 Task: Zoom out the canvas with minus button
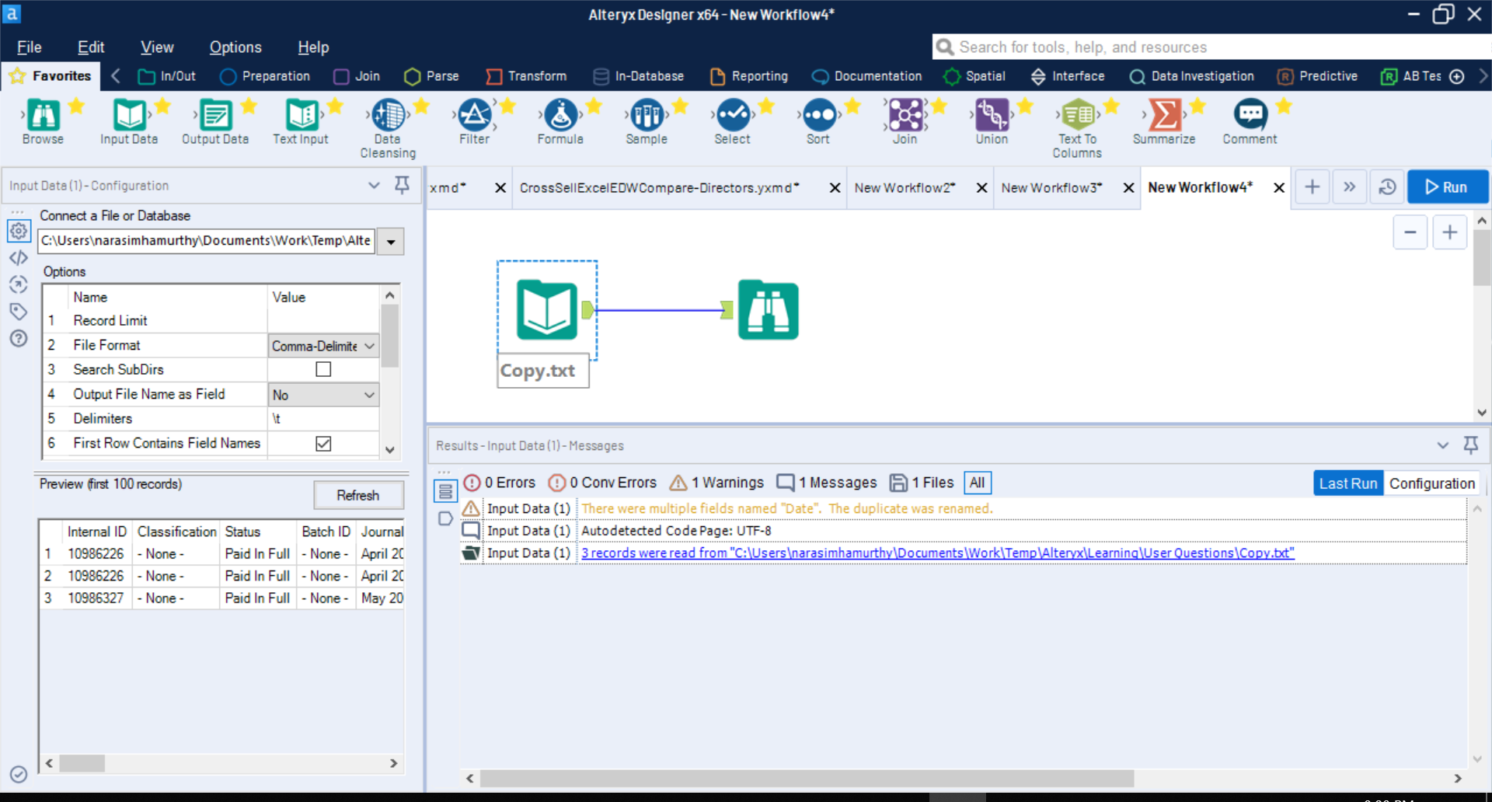pyautogui.click(x=1410, y=232)
